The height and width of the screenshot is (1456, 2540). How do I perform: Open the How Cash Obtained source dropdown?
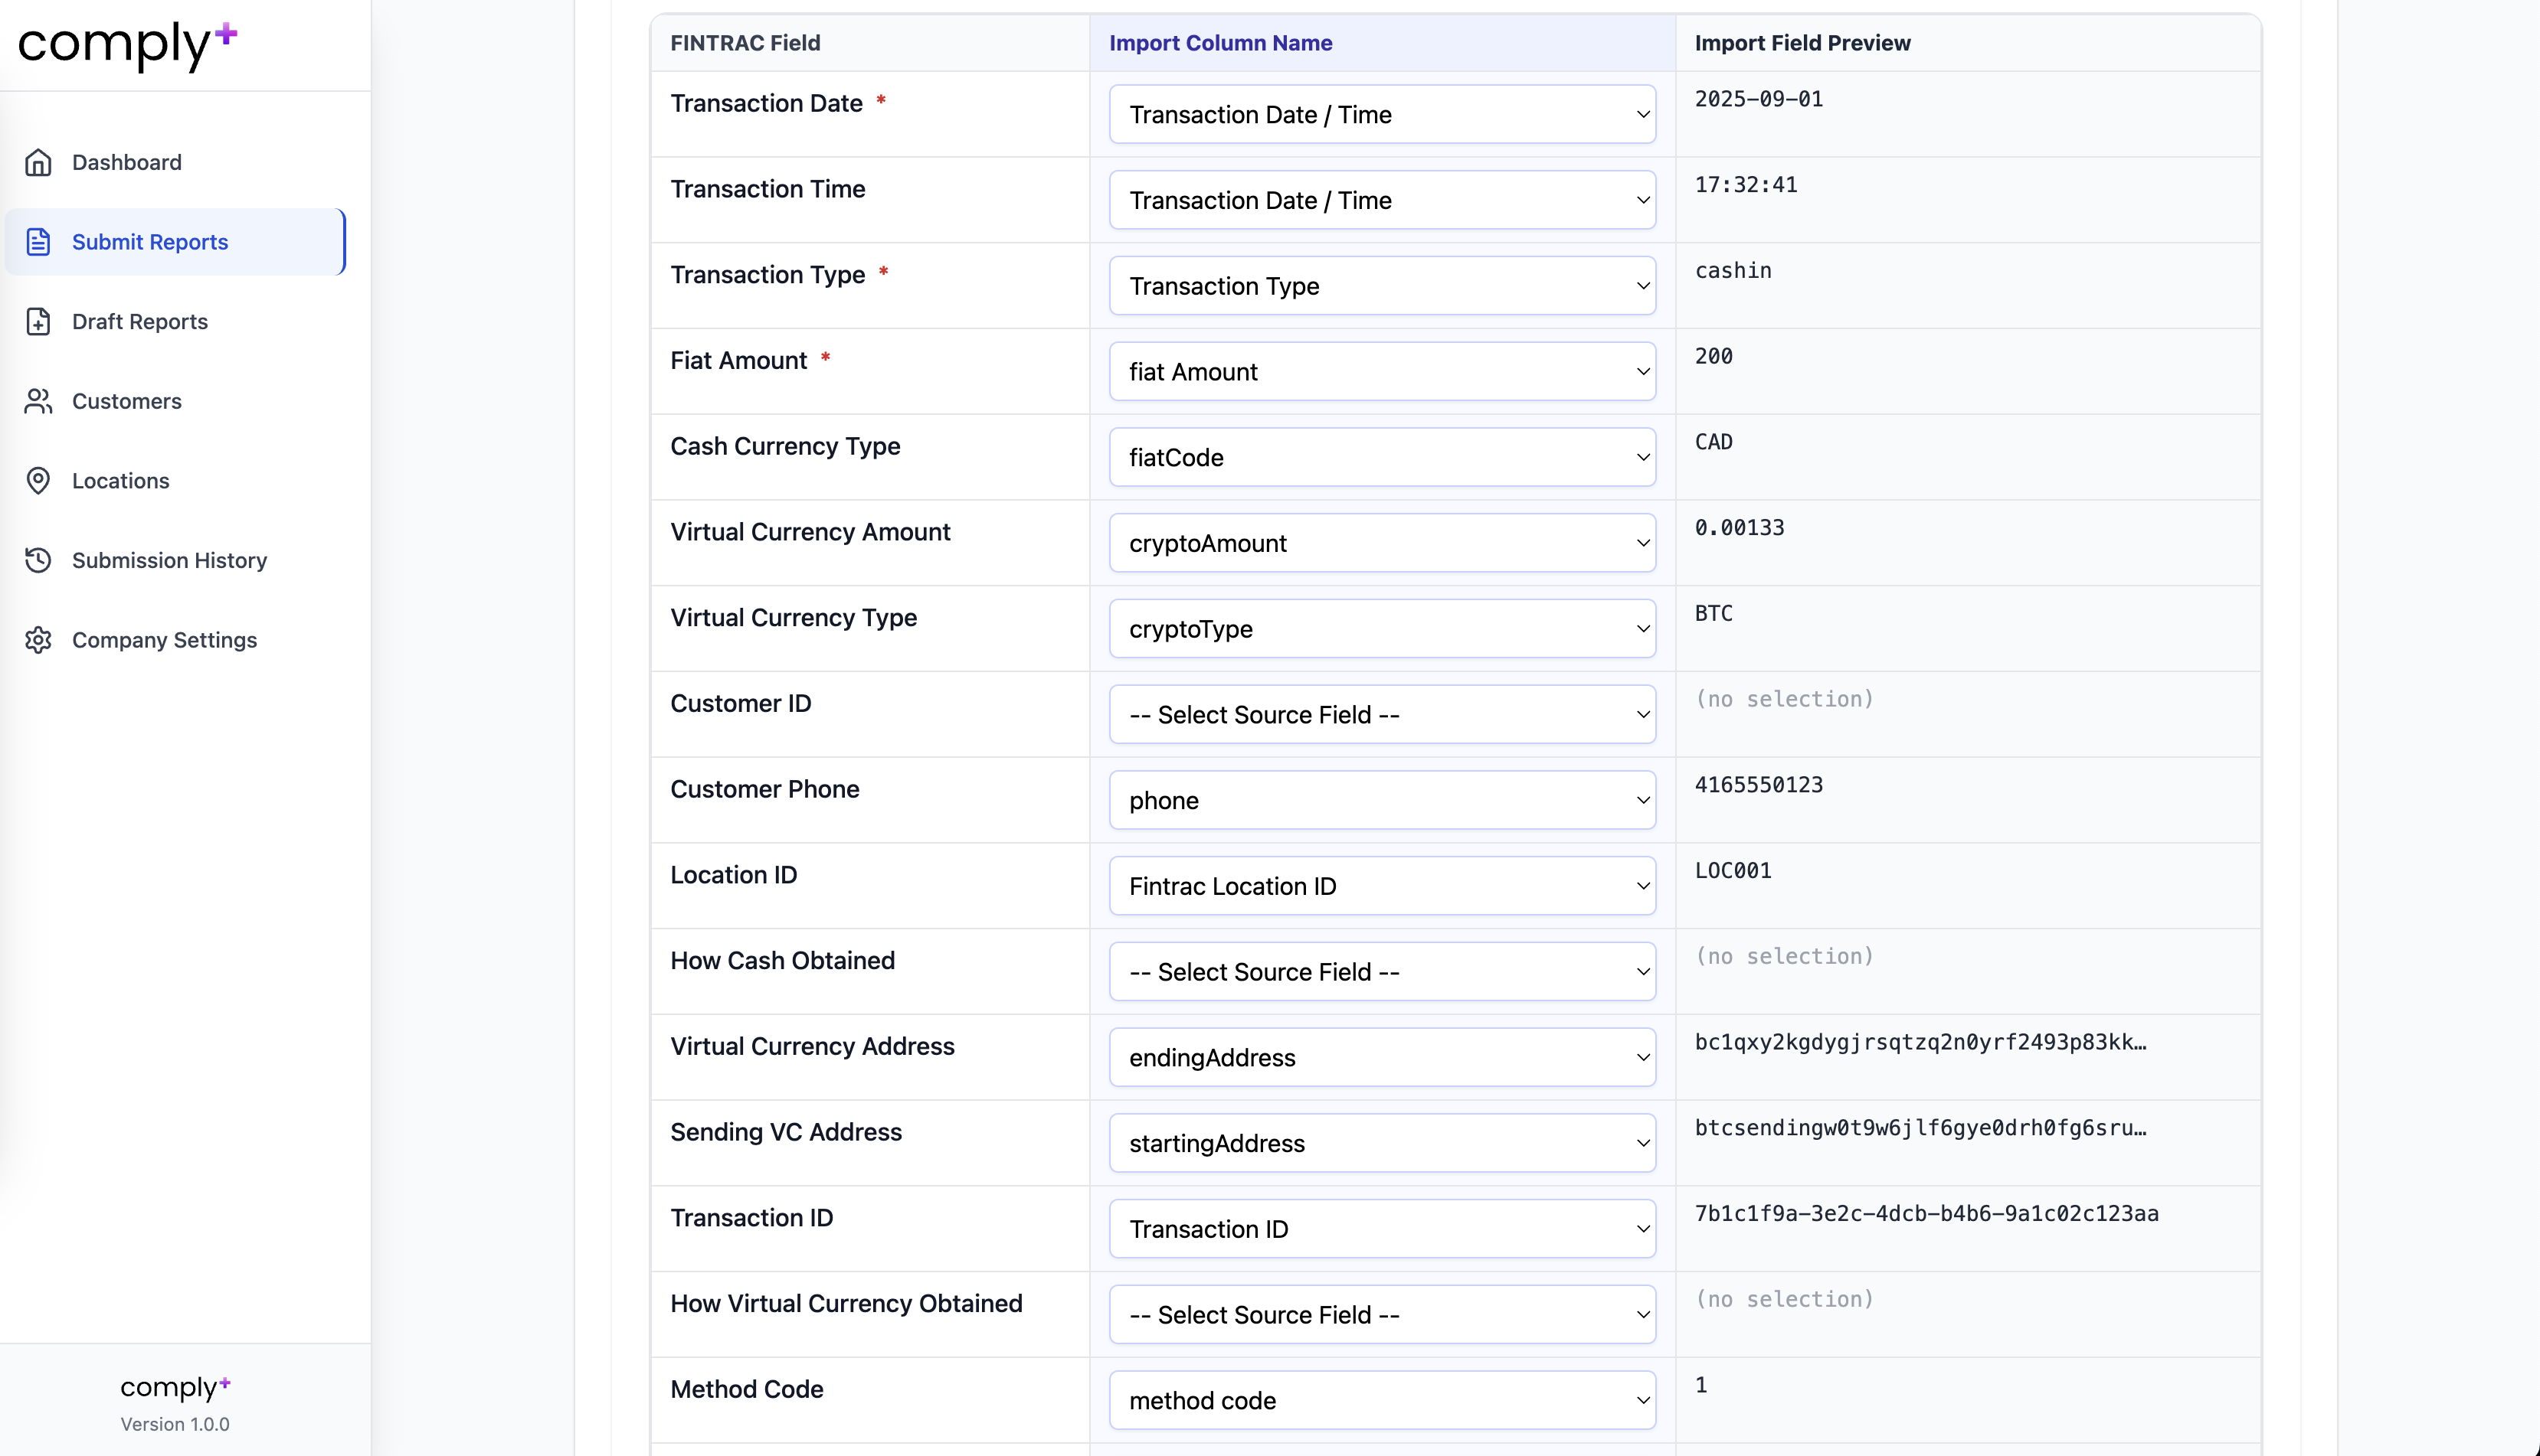click(1382, 971)
